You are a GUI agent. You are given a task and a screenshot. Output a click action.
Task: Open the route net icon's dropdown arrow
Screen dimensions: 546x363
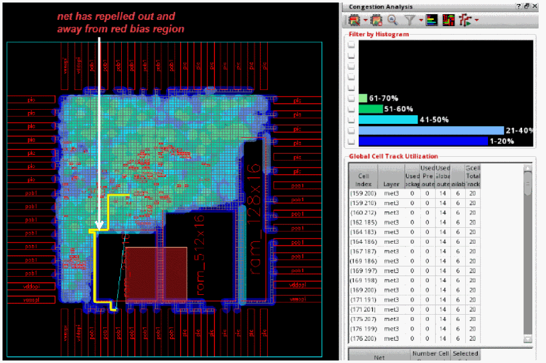[476, 20]
